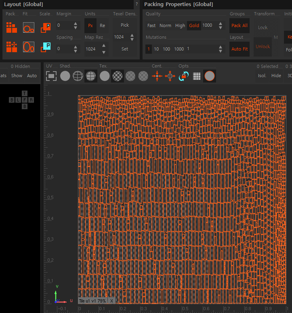Click the upper Fit circles icon
Viewport: 292px width, 313px height.
point(29,27)
